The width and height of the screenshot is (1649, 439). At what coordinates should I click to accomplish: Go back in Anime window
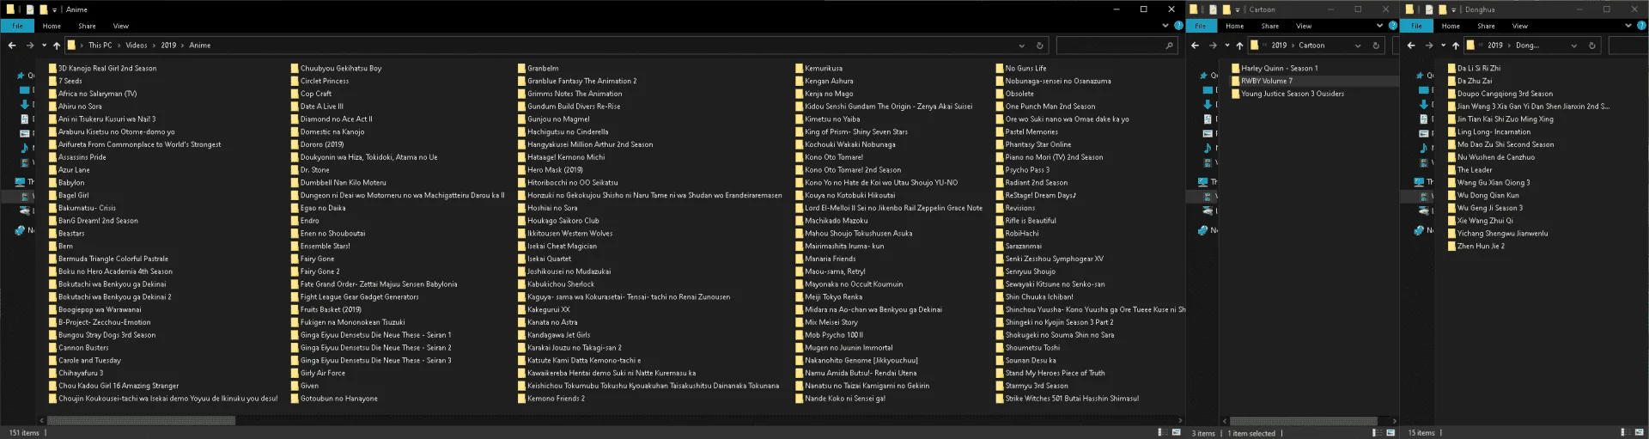(x=13, y=46)
